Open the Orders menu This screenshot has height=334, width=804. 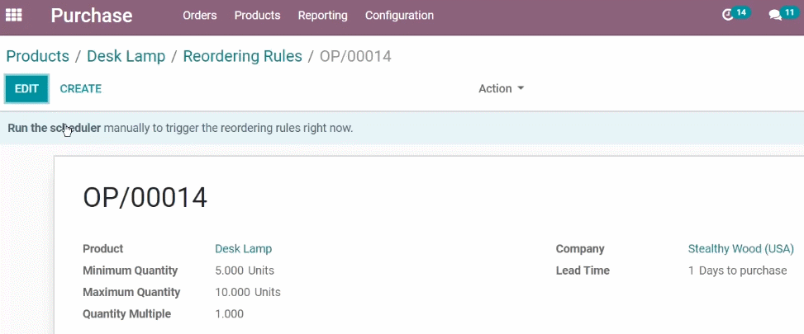tap(199, 15)
